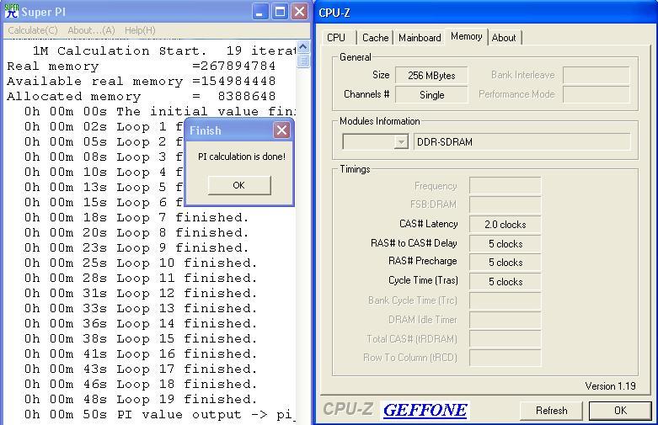The height and width of the screenshot is (425, 658).
Task: Open the About tab in CPU-Z
Action: coord(504,38)
